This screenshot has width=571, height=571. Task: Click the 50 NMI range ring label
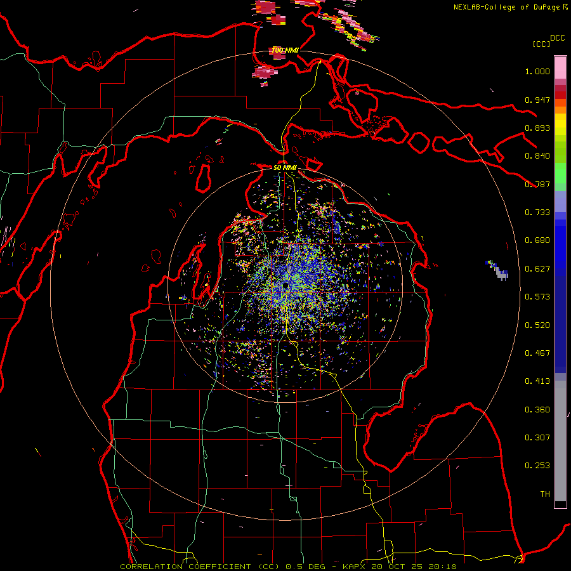coord(285,167)
